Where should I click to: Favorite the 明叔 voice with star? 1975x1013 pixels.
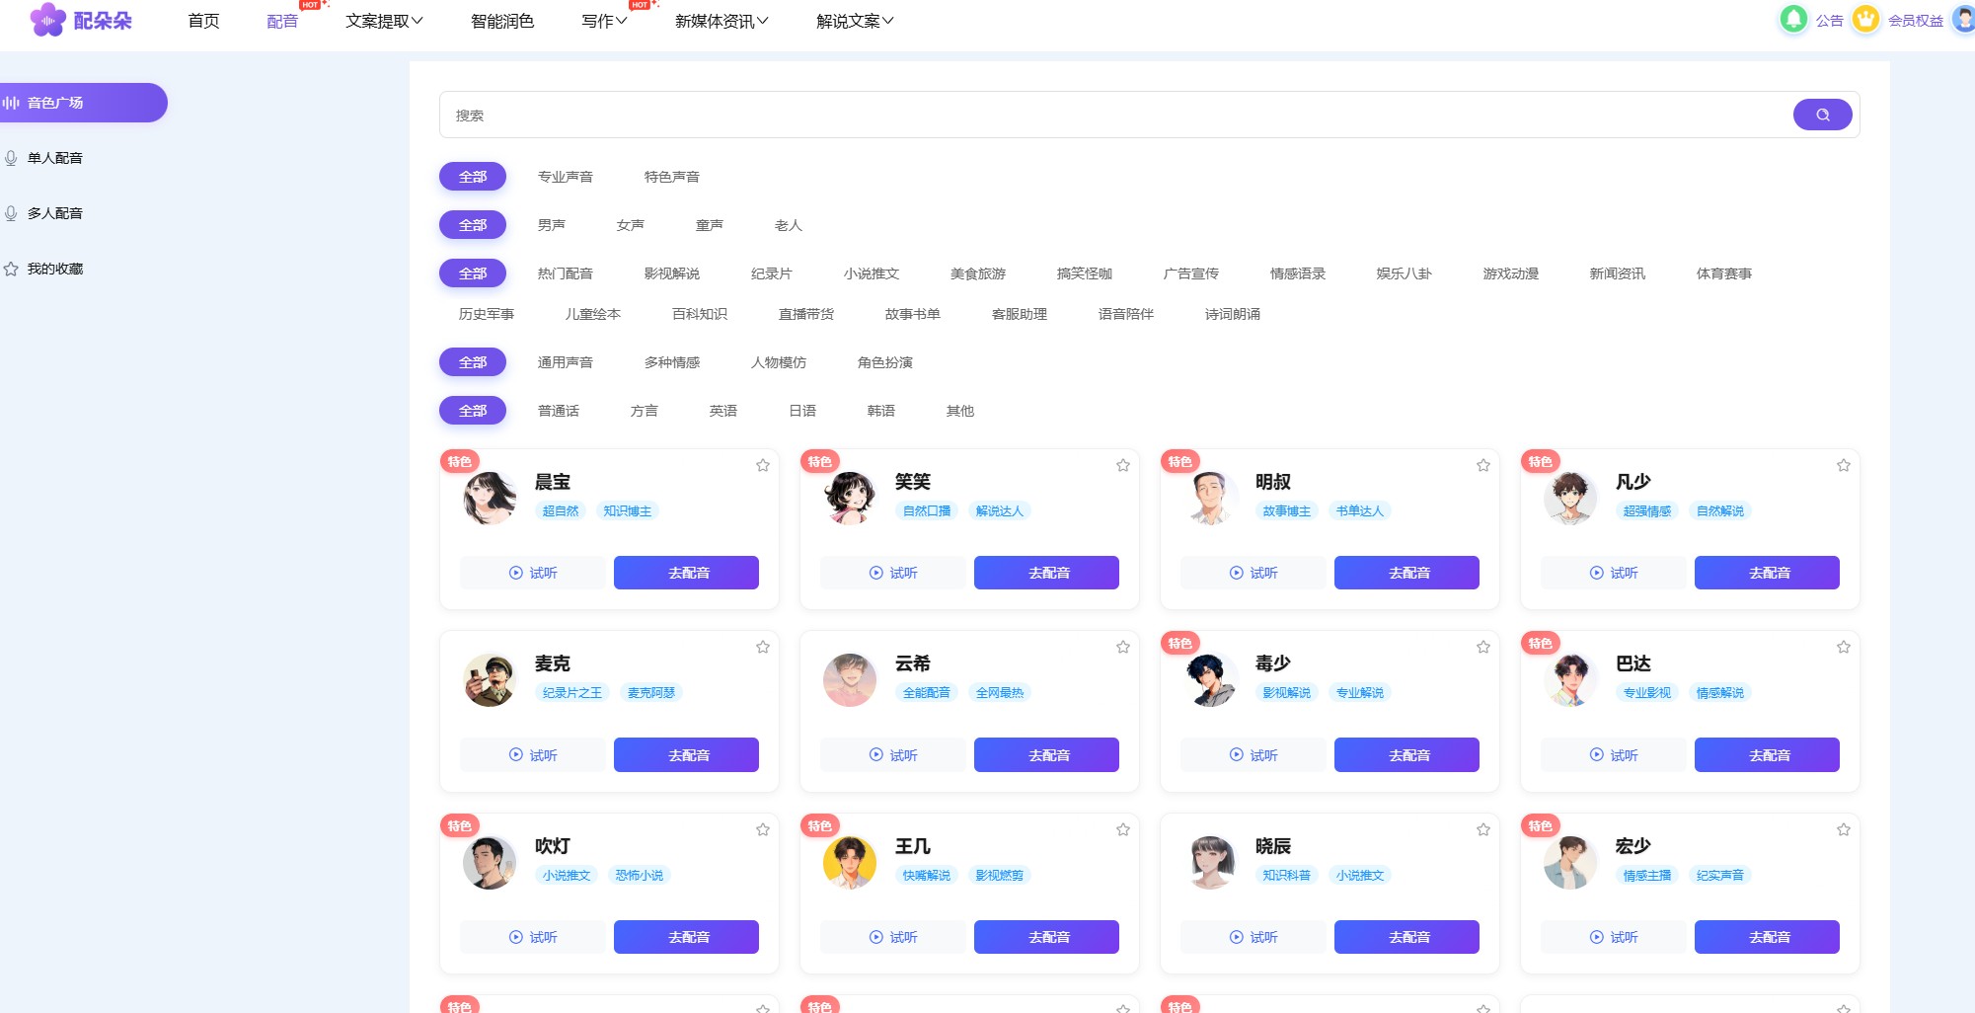tap(1483, 465)
